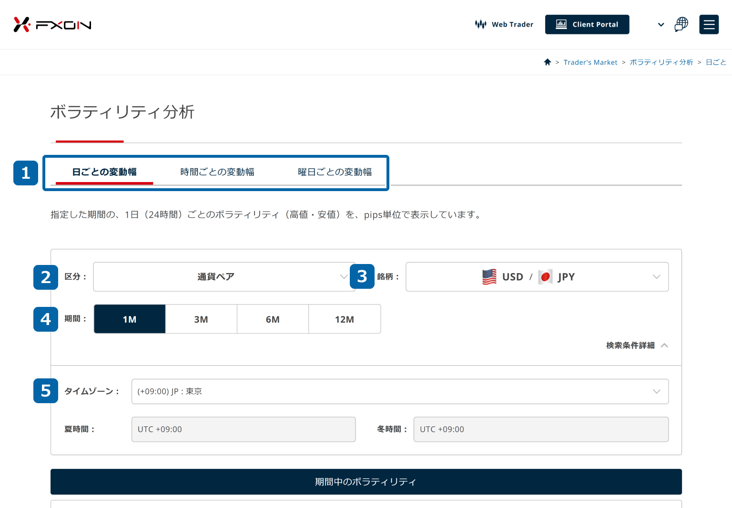This screenshot has width=732, height=508.
Task: Open the language globe icon
Action: coord(681,24)
